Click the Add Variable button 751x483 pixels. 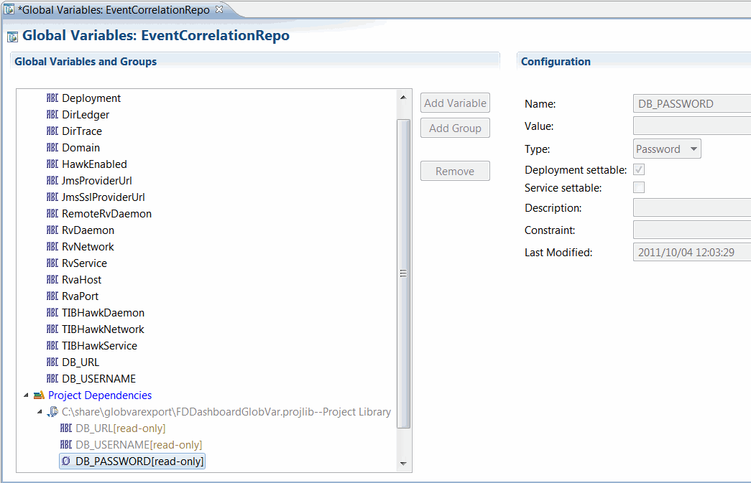pos(454,103)
